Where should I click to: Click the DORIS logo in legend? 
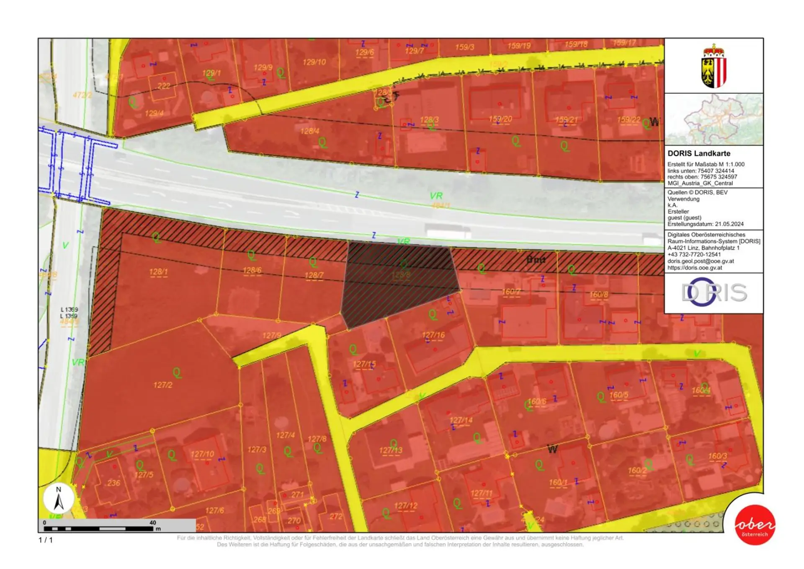tap(714, 292)
